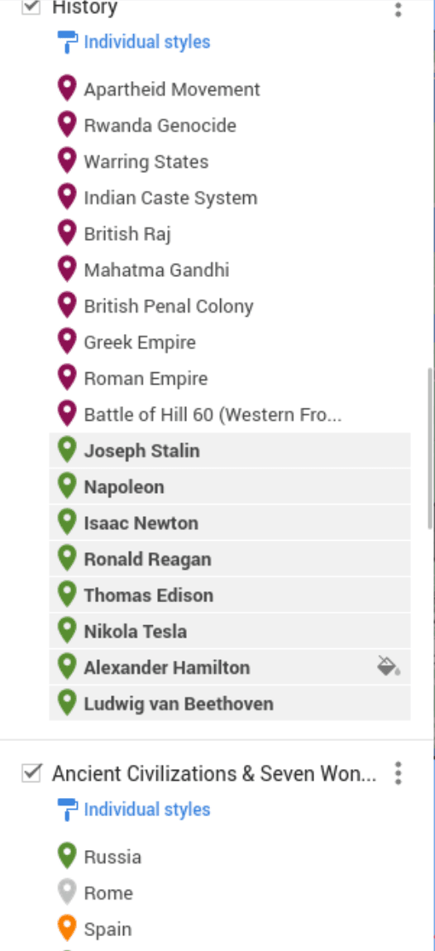Viewport: 435px width, 951px height.
Task: Click the paint roller icon in Ancient Civilizations layer
Action: click(67, 810)
